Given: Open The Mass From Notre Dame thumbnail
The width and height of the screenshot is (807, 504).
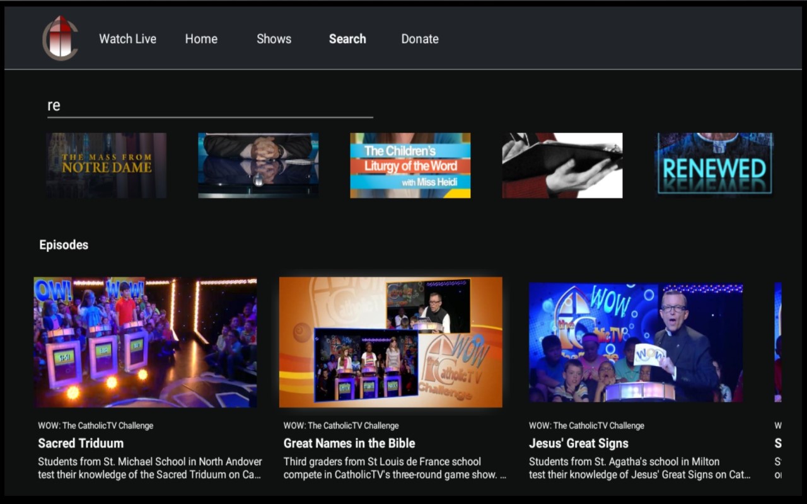Looking at the screenshot, I should (106, 165).
